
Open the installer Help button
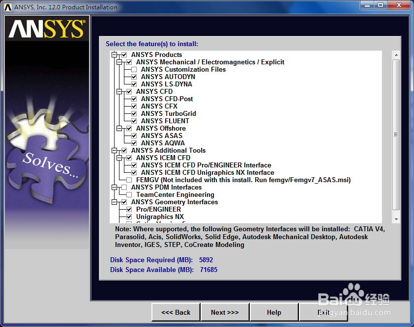click(274, 312)
